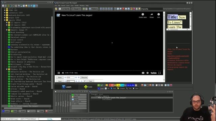Image resolution: width=216 pixels, height=121 pixels.
Task: Click the View button in Contents window
Action: click(x=40, y=111)
